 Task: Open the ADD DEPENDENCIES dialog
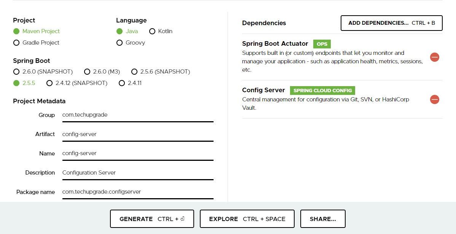[391, 23]
